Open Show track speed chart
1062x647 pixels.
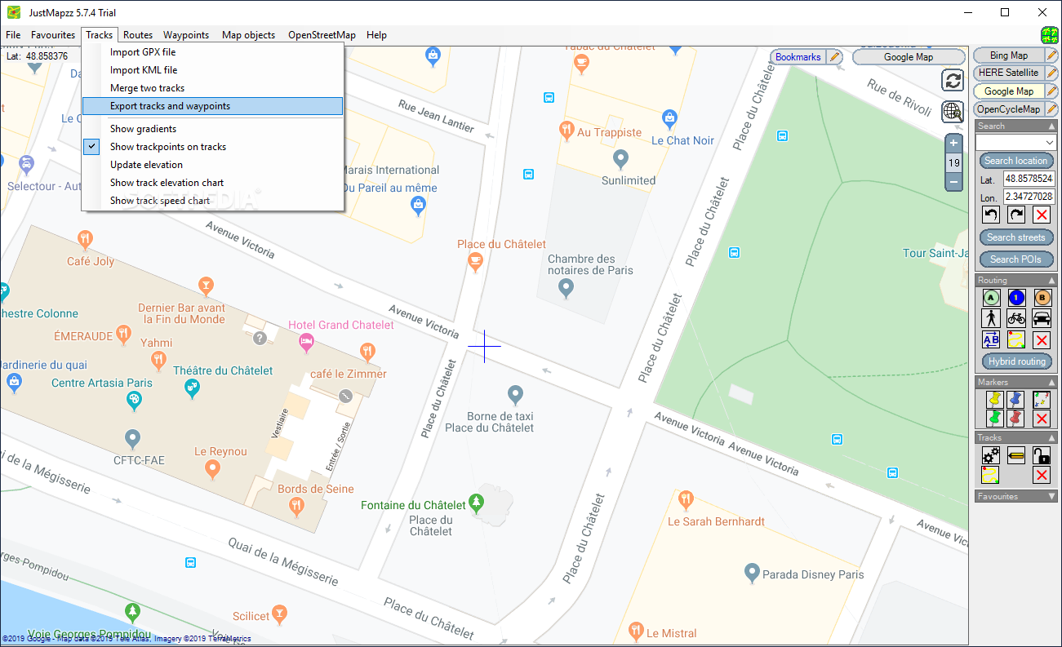tap(160, 201)
